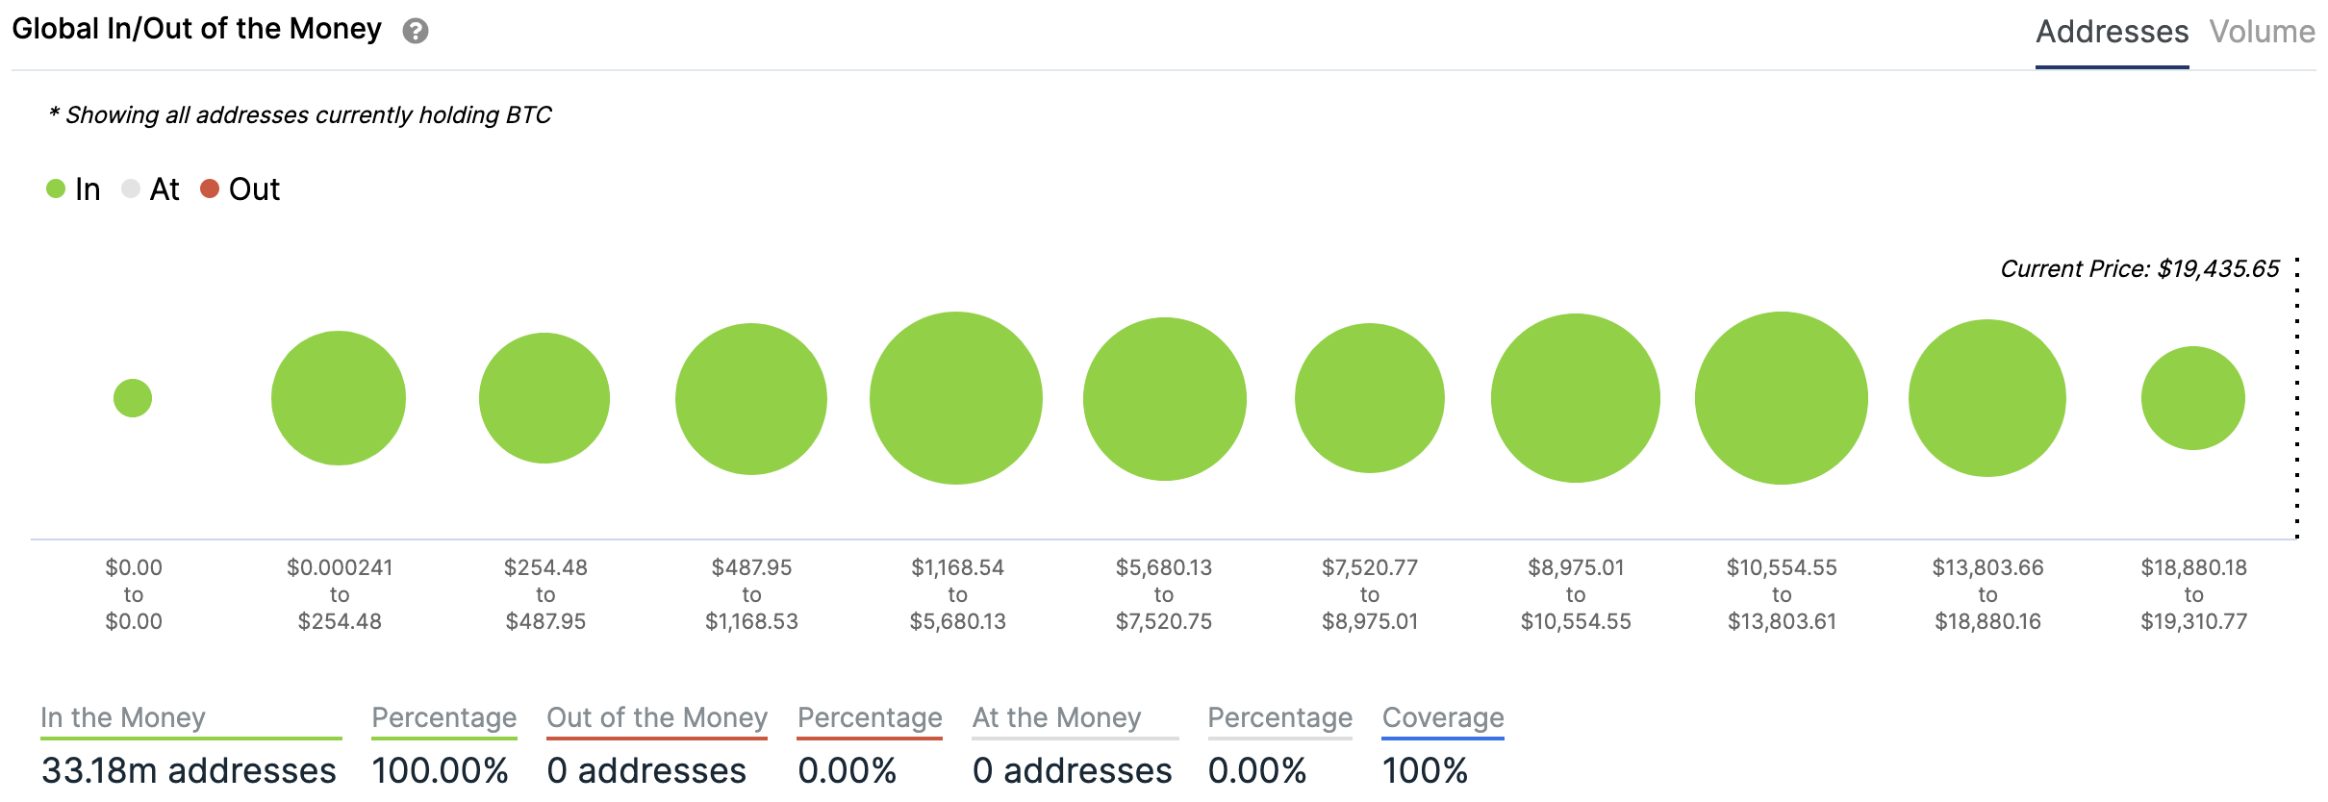Click the In the Money heading

[x=123, y=717]
